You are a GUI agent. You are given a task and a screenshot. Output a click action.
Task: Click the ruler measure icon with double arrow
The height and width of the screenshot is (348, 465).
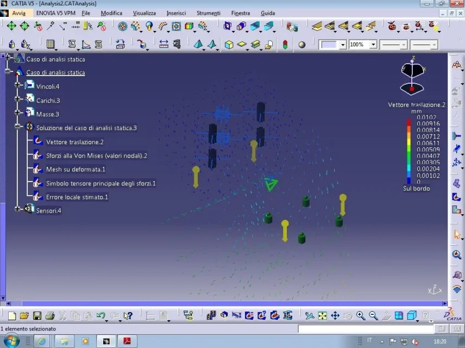point(164,44)
